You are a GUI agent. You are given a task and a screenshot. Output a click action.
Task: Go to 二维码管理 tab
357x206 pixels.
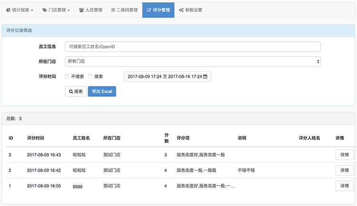(x=125, y=10)
